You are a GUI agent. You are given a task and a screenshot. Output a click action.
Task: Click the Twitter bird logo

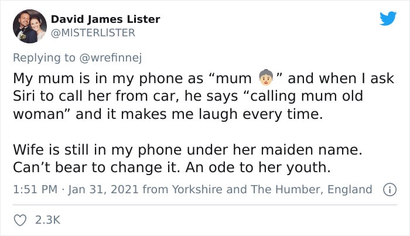pos(388,18)
